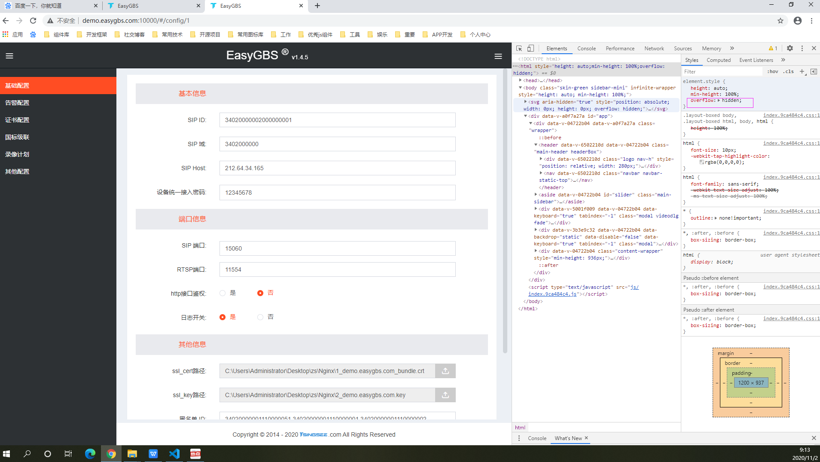Show more Styles sidebar tabs

[783, 60]
